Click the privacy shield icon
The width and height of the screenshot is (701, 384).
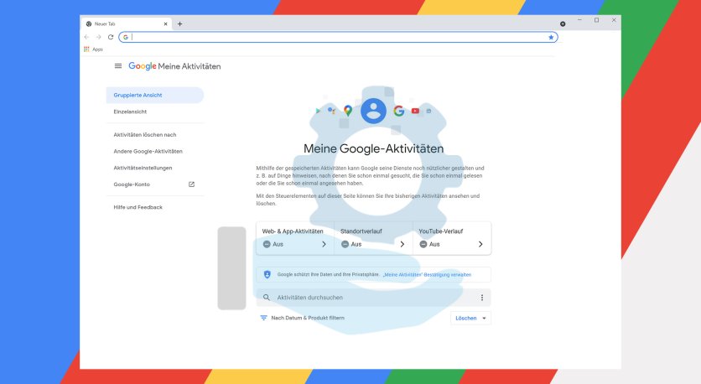(x=267, y=274)
